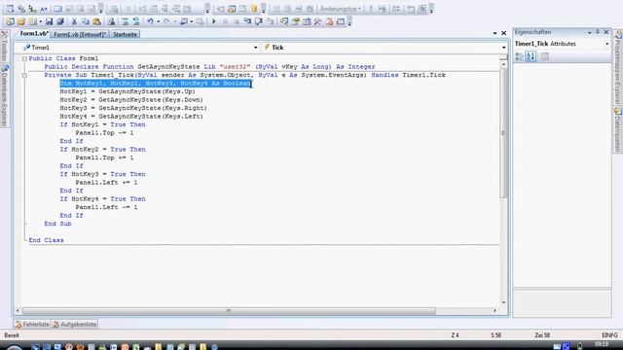Image resolution: width=623 pixels, height=350 pixels.
Task: Open the Datenquellen side tab
Action: [617, 129]
